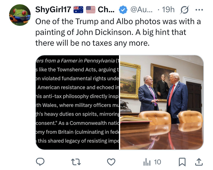Image resolution: width=213 pixels, height=170 pixels.
Task: Open the reply comment icon
Action: click(40, 162)
